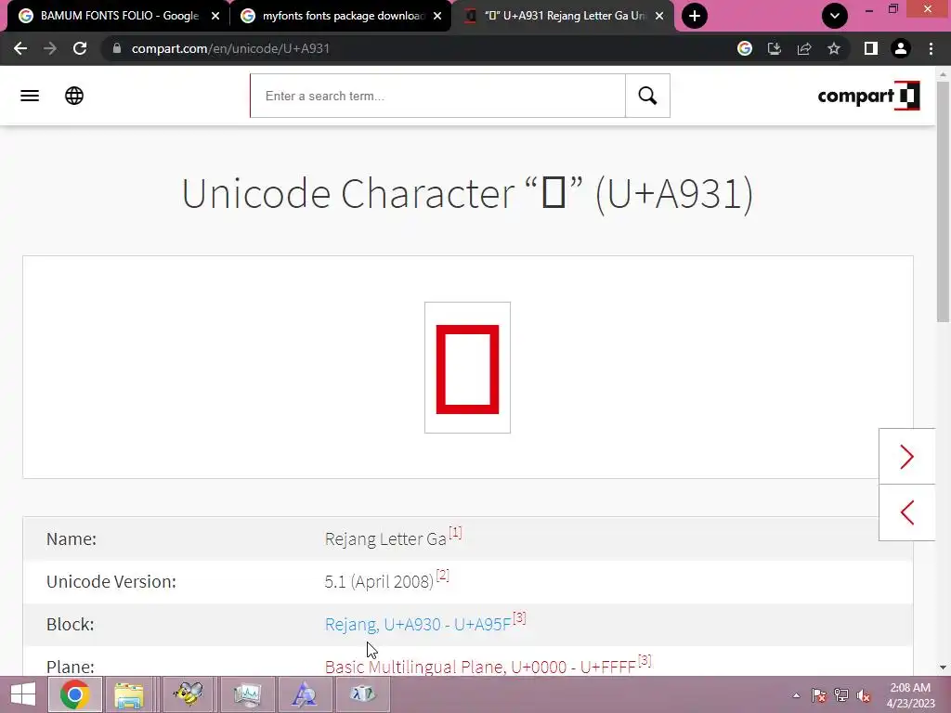
Task: Close the Rejang Letter Ga tab
Action: click(x=659, y=16)
